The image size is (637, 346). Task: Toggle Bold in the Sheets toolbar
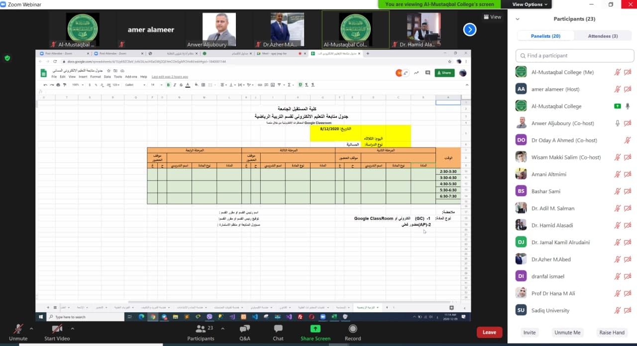coord(168,85)
